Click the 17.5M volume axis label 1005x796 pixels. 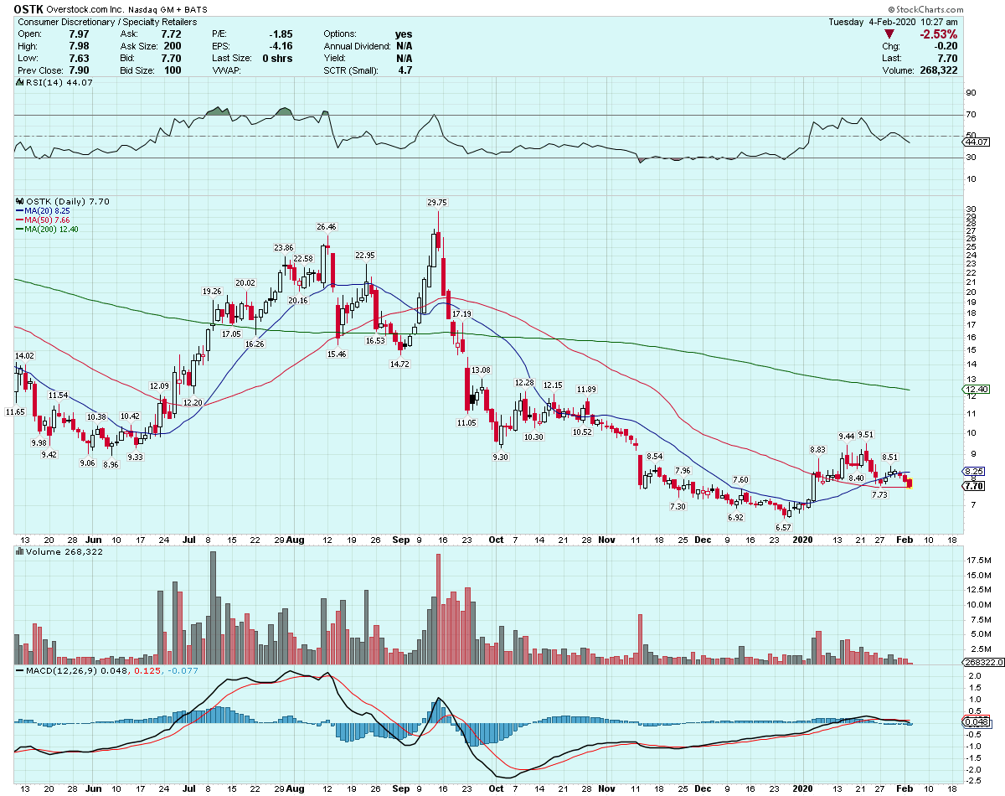click(x=977, y=560)
